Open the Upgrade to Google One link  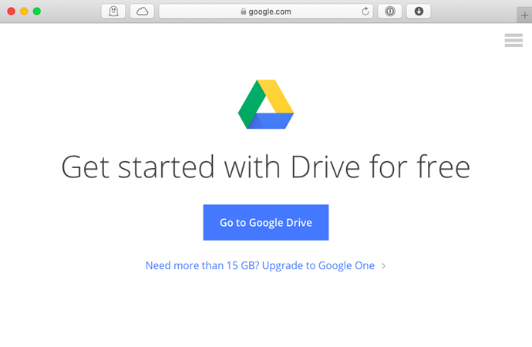pos(260,265)
